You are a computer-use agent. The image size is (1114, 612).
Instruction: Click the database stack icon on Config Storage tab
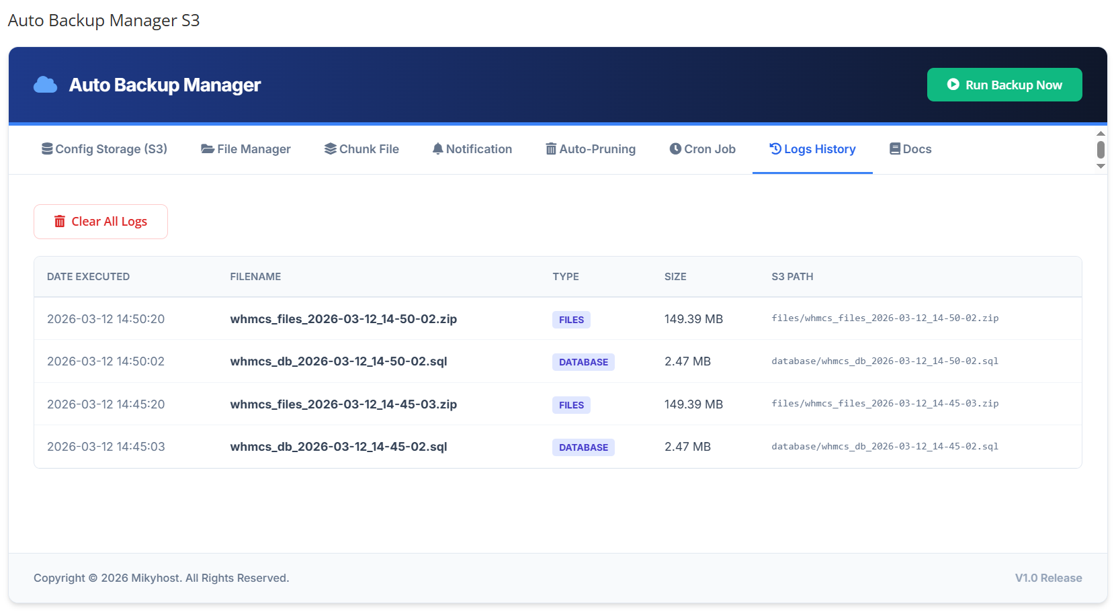(46, 148)
